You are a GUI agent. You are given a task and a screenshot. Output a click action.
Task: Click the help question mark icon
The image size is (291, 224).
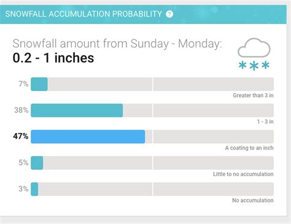[169, 14]
